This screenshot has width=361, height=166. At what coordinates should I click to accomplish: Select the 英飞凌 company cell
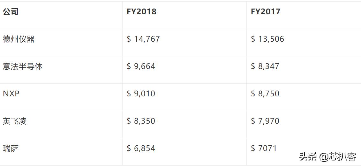tap(15, 121)
